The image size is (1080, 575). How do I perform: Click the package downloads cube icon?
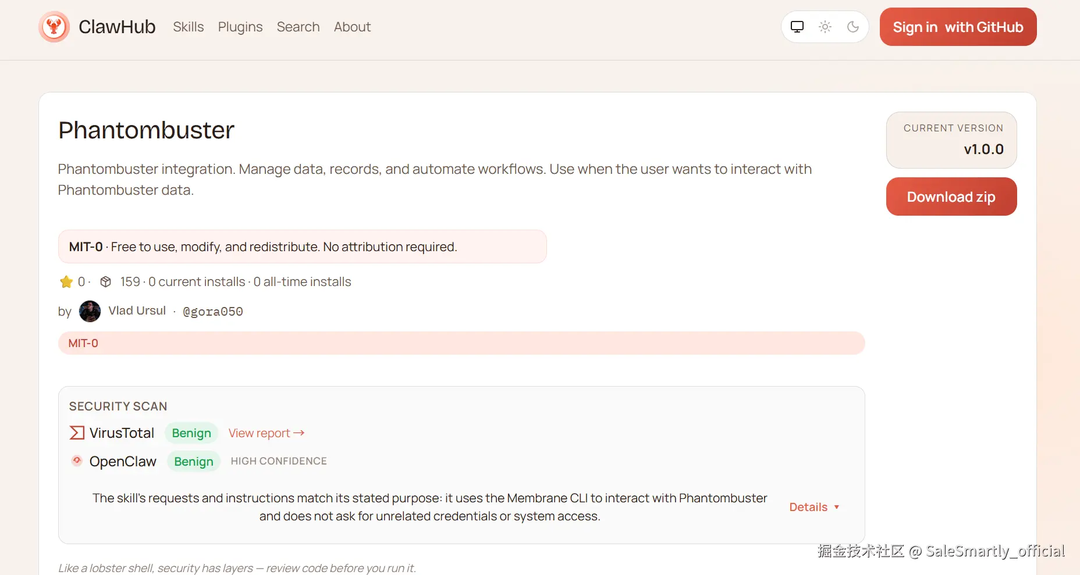(105, 282)
